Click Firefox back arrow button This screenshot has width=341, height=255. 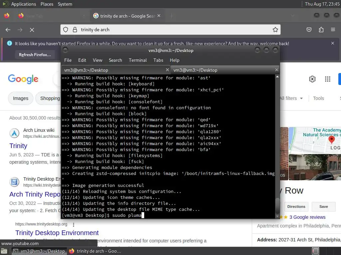tap(8, 30)
